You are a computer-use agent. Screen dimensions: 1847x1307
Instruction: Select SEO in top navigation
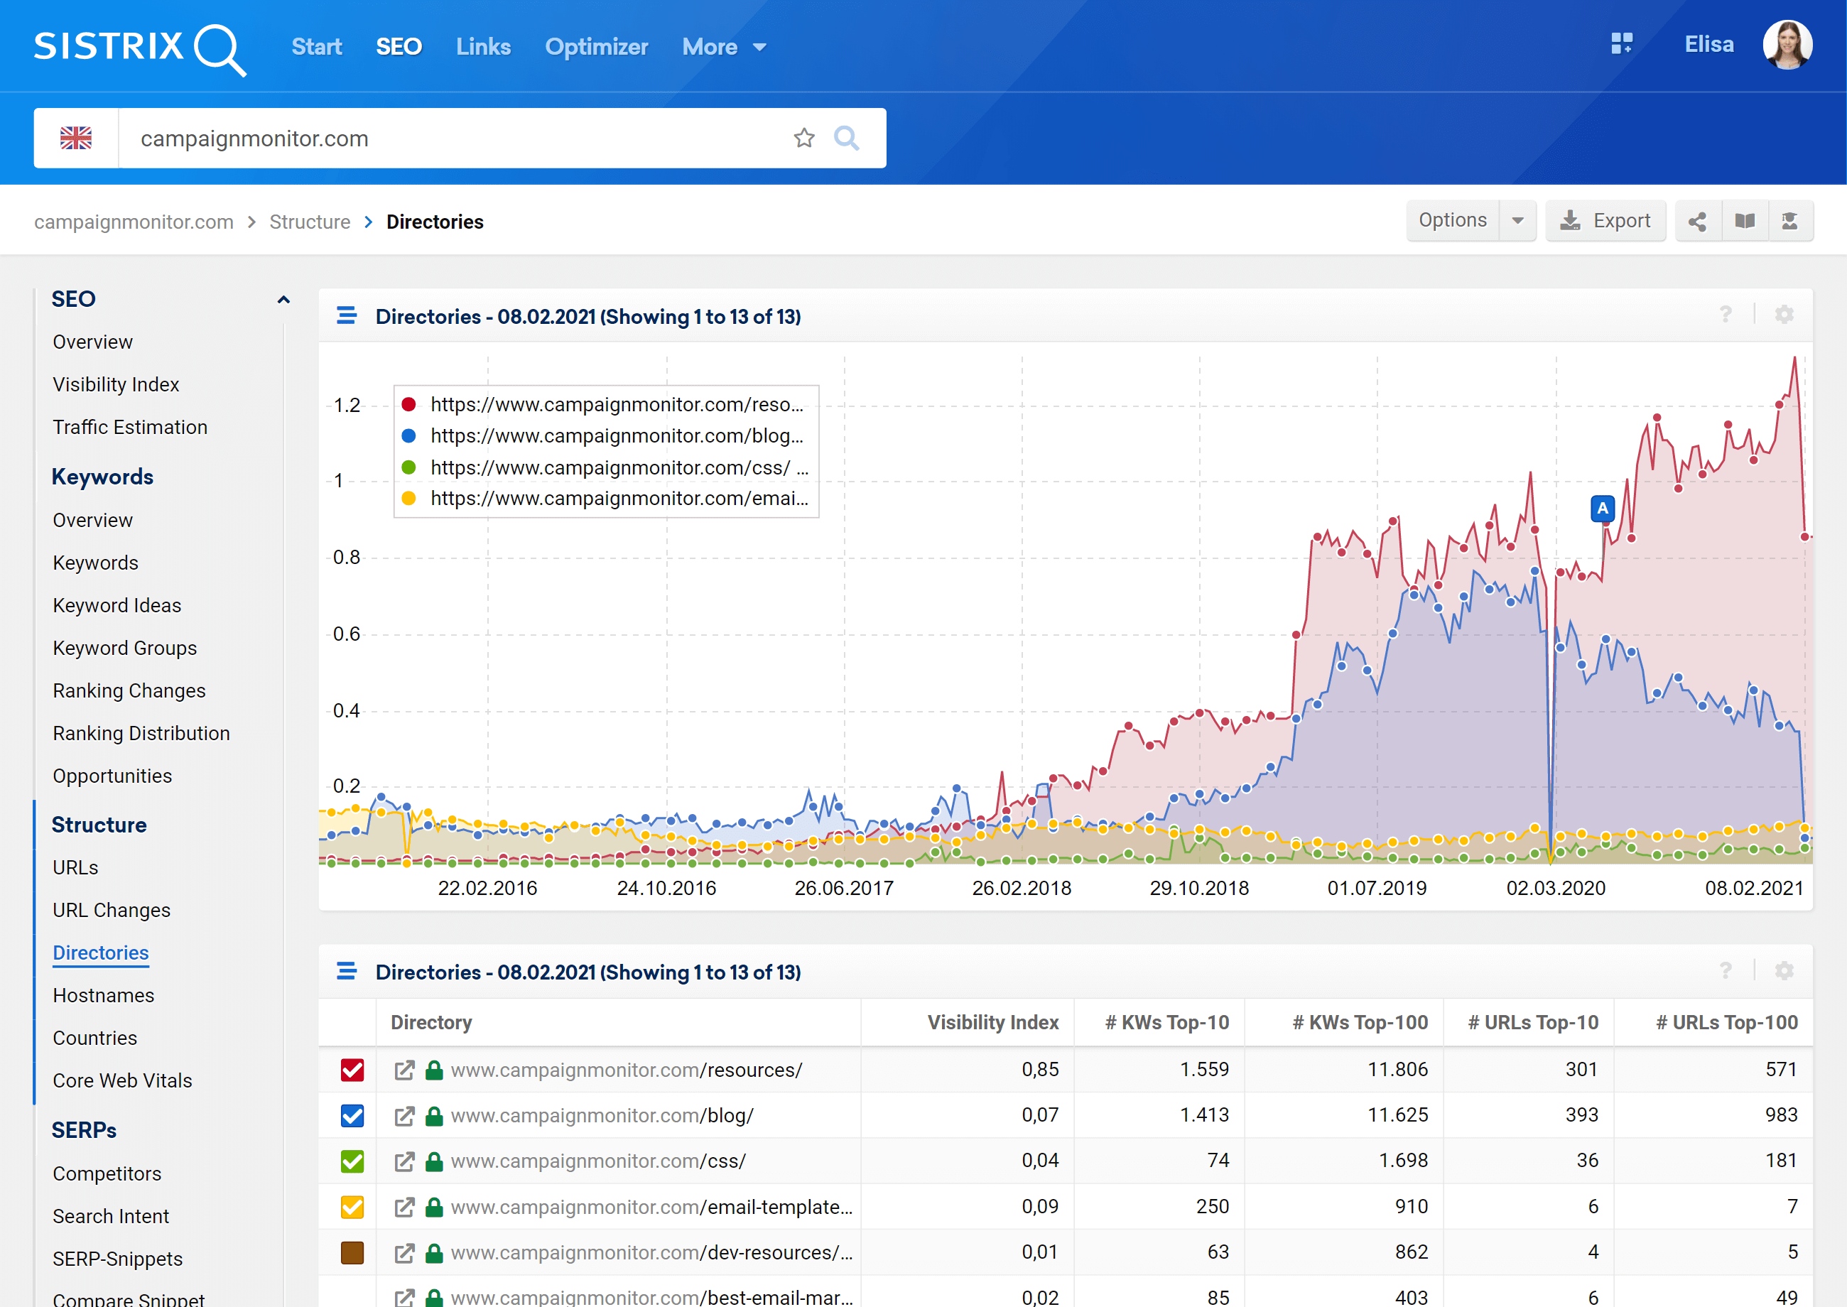pyautogui.click(x=399, y=48)
